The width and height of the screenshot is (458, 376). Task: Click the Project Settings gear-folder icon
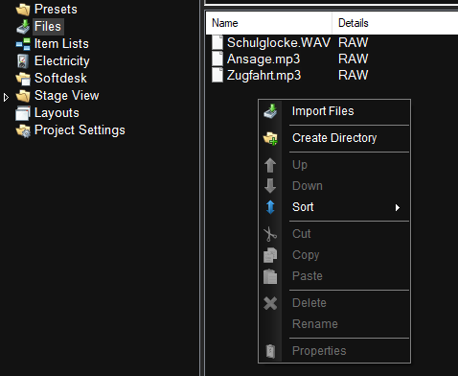point(23,130)
